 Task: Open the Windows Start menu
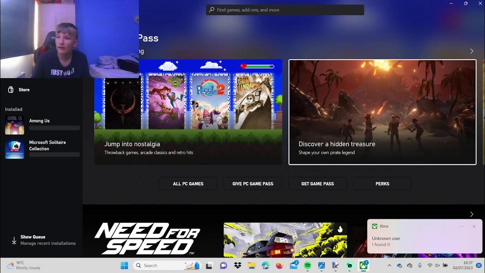[x=124, y=265]
